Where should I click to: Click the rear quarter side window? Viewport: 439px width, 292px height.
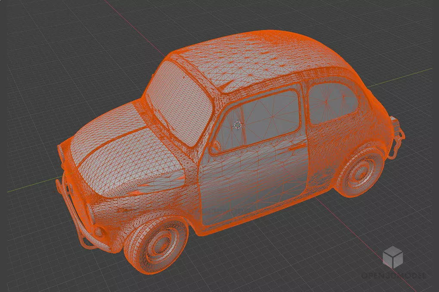click(x=332, y=103)
